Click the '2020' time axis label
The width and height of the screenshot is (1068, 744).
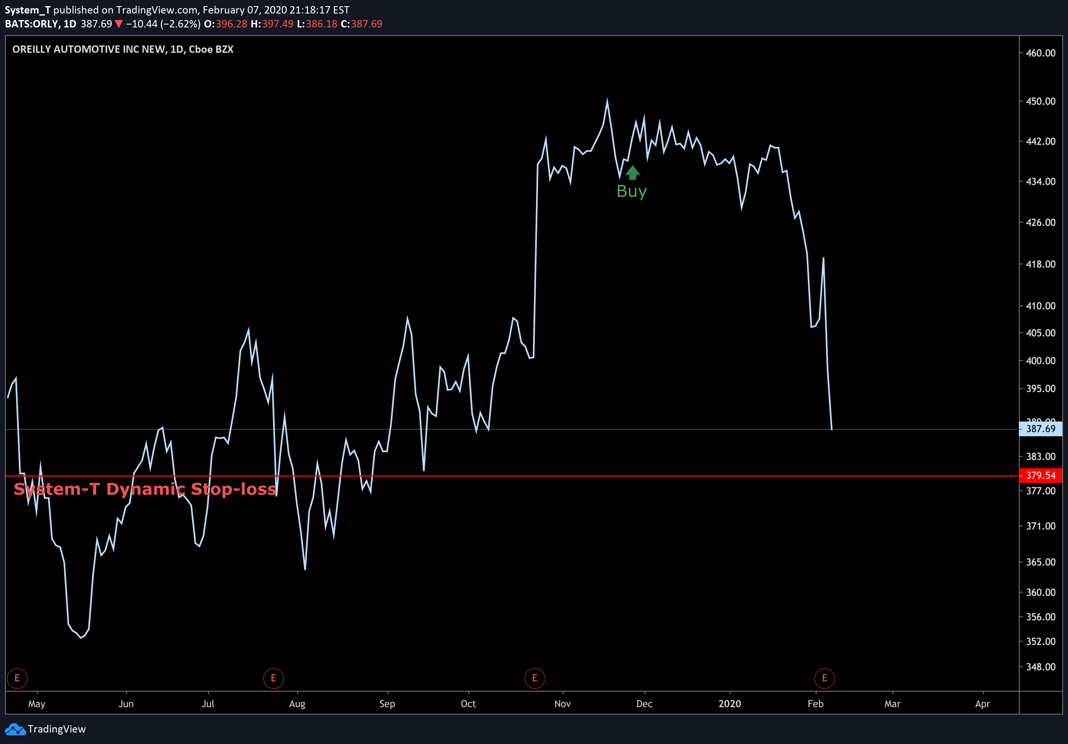click(730, 704)
